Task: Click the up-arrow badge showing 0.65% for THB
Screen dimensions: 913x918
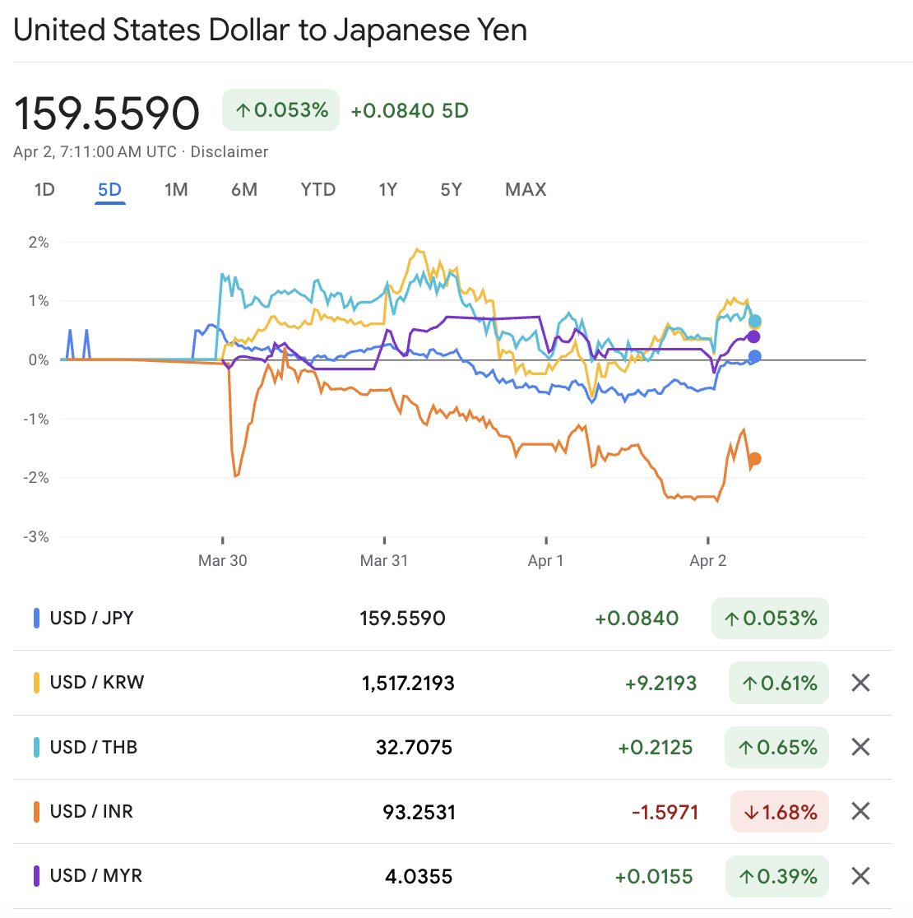Action: pyautogui.click(x=776, y=747)
